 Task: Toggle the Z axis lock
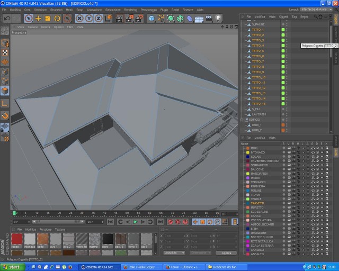tap(99, 19)
